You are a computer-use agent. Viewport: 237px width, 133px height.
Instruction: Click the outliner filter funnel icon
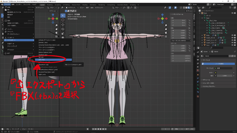[x=230, y=8]
